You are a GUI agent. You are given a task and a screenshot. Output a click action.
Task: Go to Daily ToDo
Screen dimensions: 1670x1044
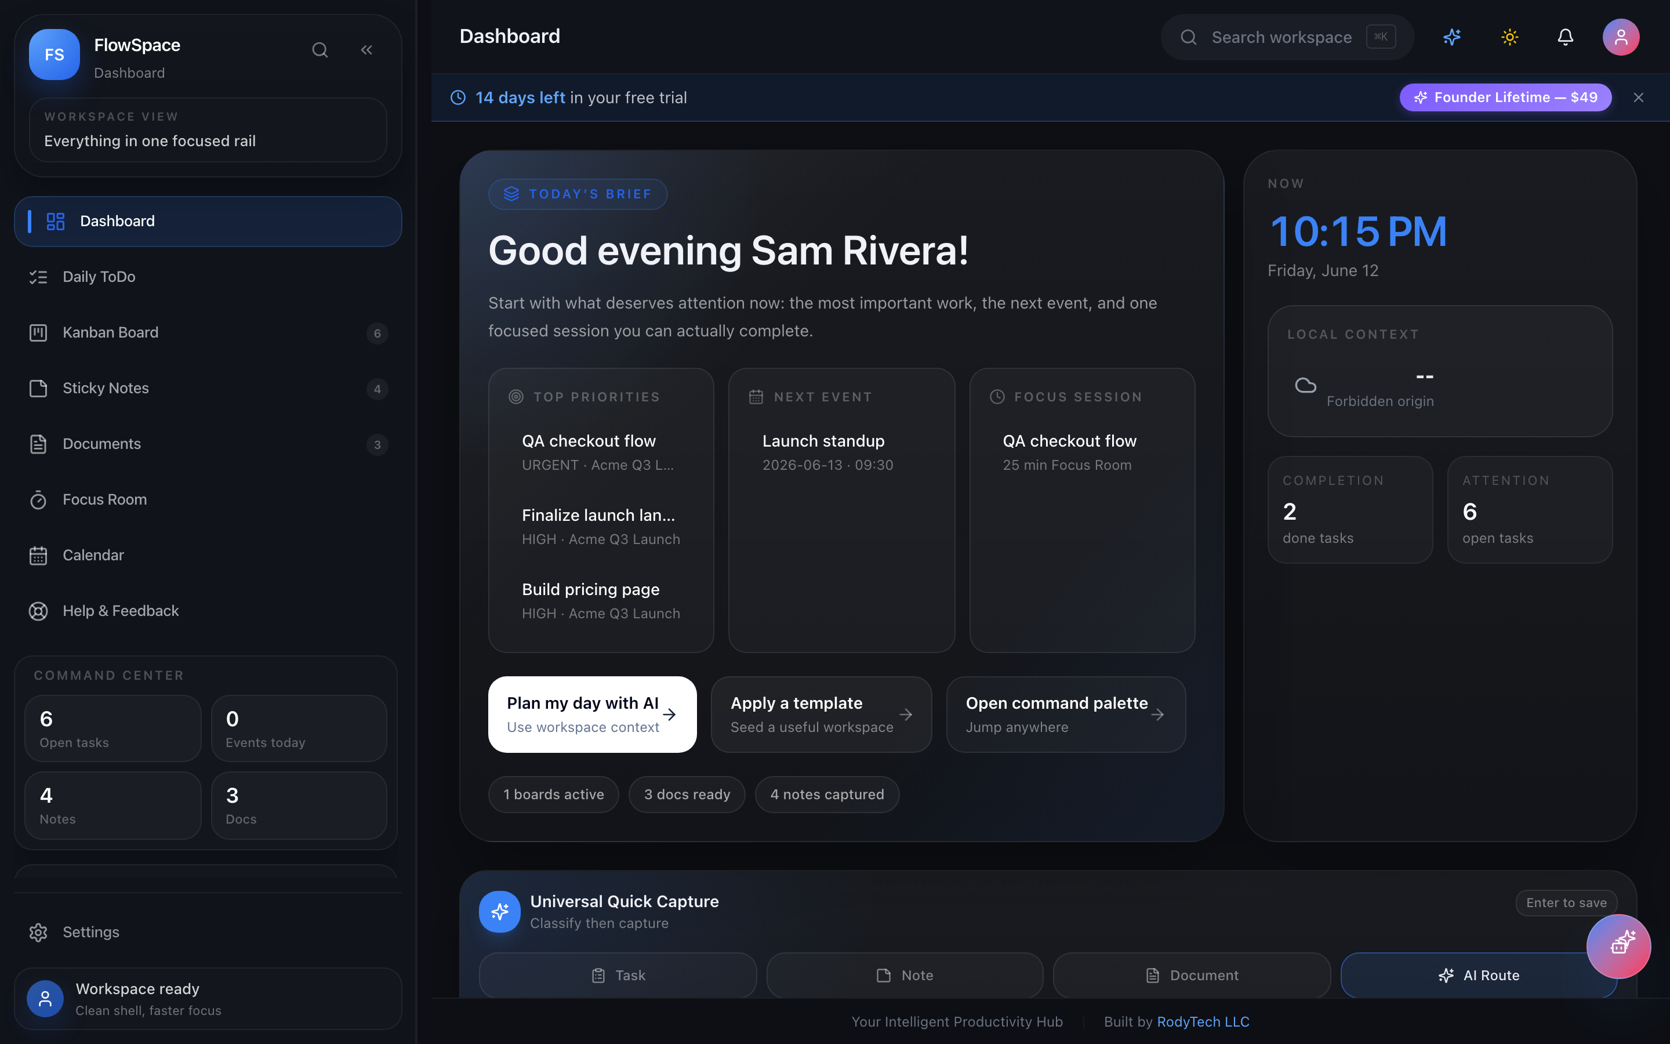point(208,277)
